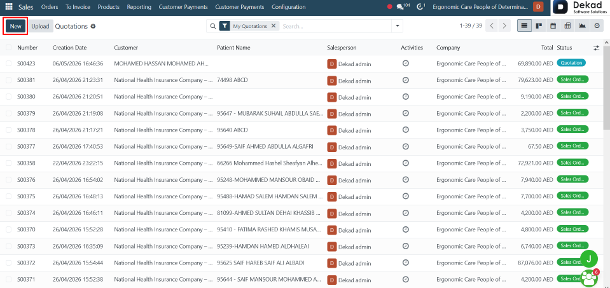Viewport: 610px width, 288px height.
Task: Go to the previous page of records
Action: (x=492, y=26)
